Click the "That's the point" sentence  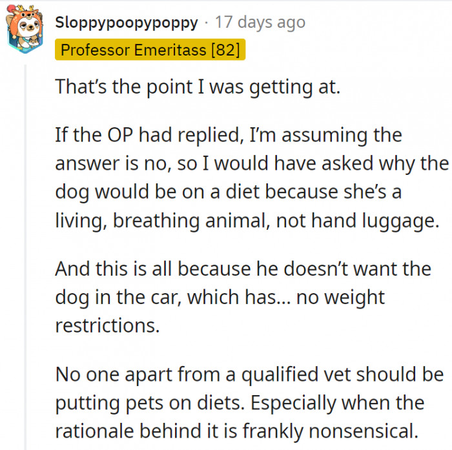197,88
